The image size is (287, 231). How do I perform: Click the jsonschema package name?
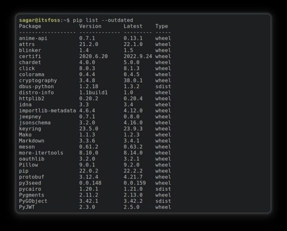click(x=34, y=123)
